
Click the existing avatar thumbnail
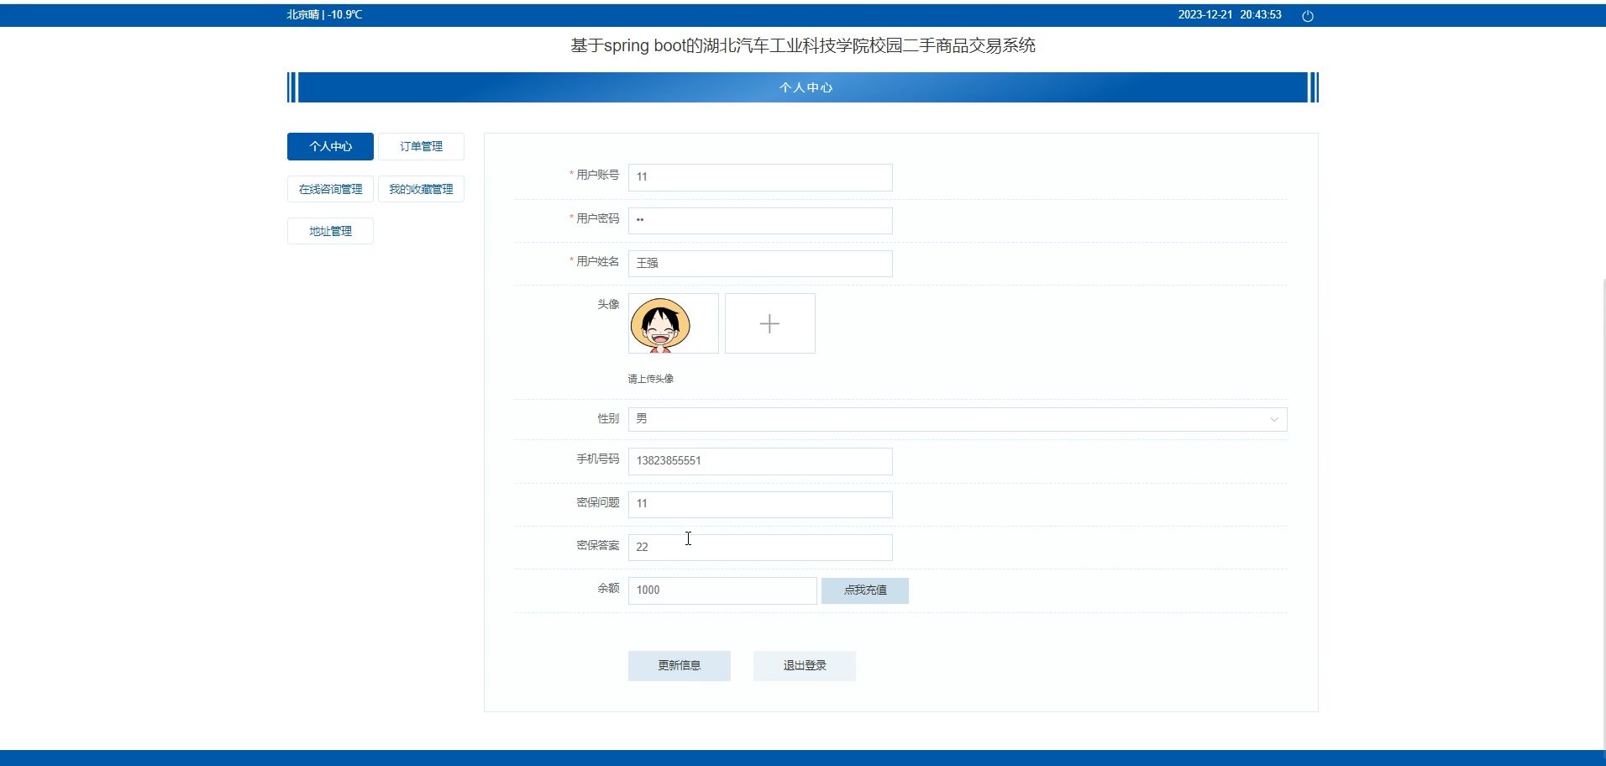click(x=674, y=323)
